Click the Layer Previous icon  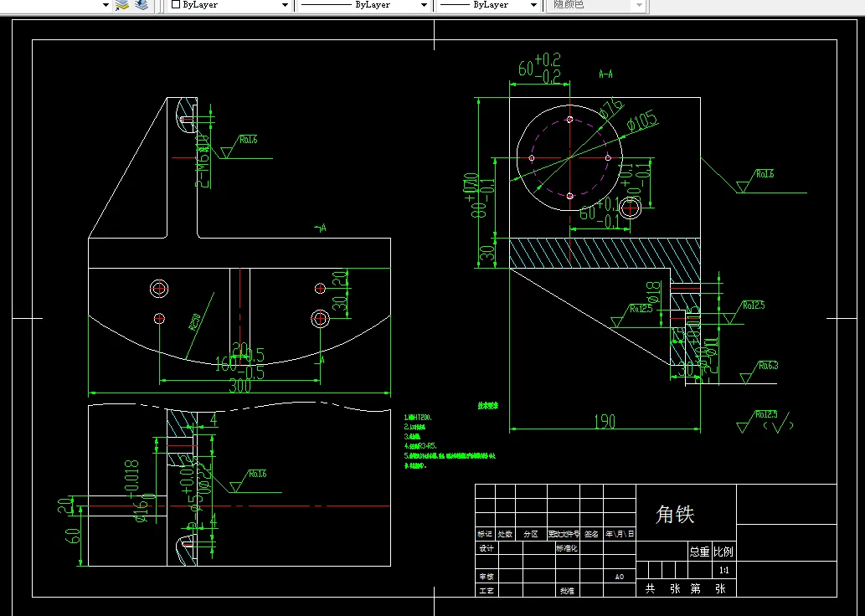point(142,5)
